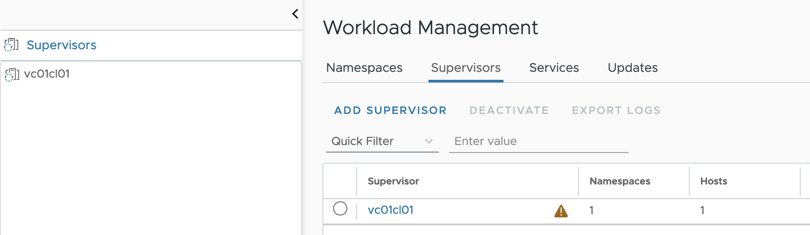Open the vc01cl01 supervisor link in the table
The width and height of the screenshot is (810, 235).
point(391,210)
